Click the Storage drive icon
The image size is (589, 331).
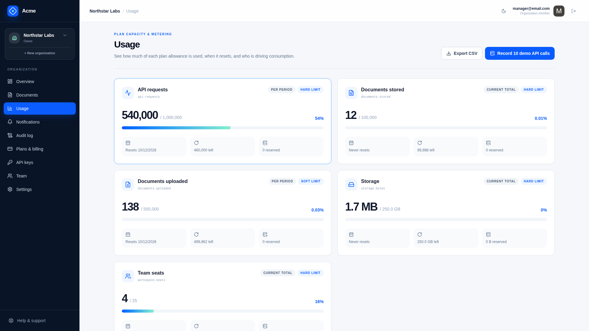pos(351,185)
